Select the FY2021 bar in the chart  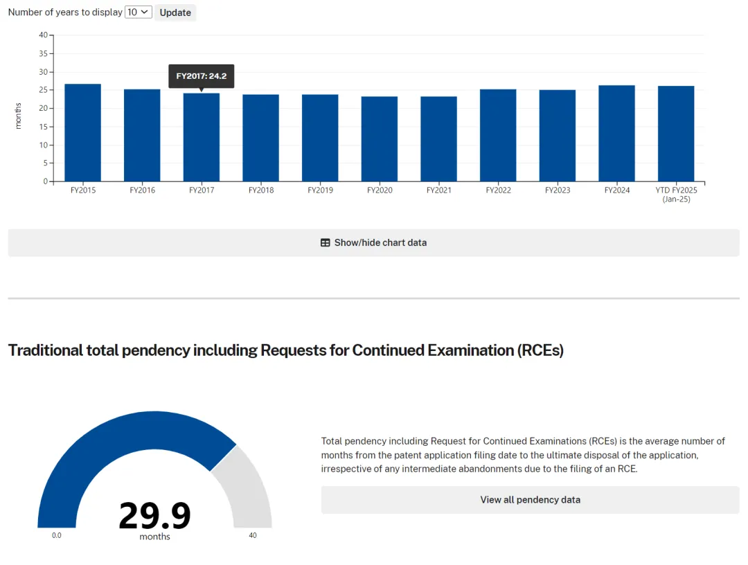(439, 138)
